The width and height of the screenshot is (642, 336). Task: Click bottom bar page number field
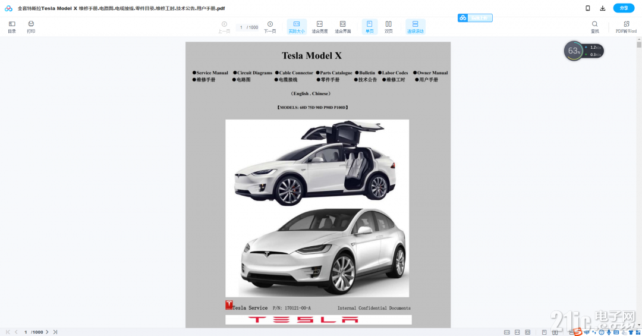pos(26,332)
